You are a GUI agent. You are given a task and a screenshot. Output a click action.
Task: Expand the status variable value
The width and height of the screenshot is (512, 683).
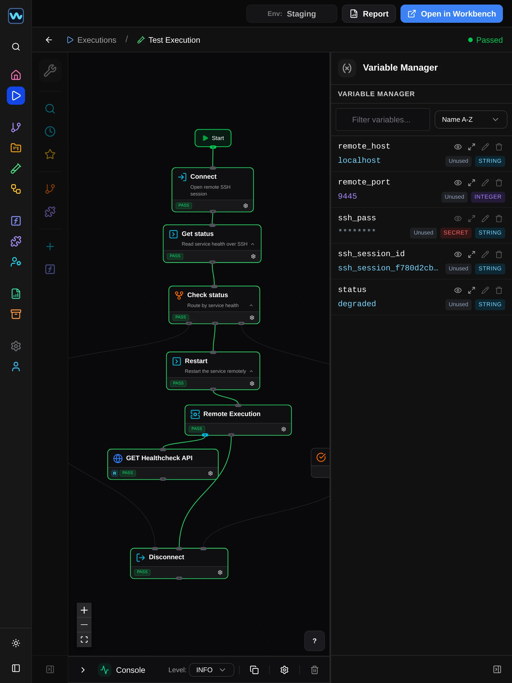pyautogui.click(x=472, y=290)
